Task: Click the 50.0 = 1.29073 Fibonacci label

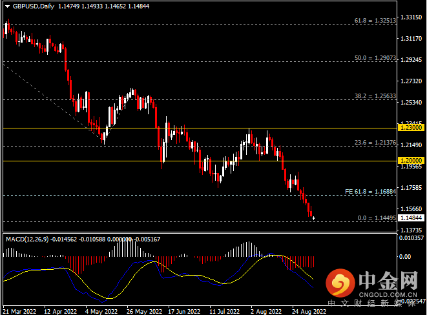Action: tap(375, 58)
